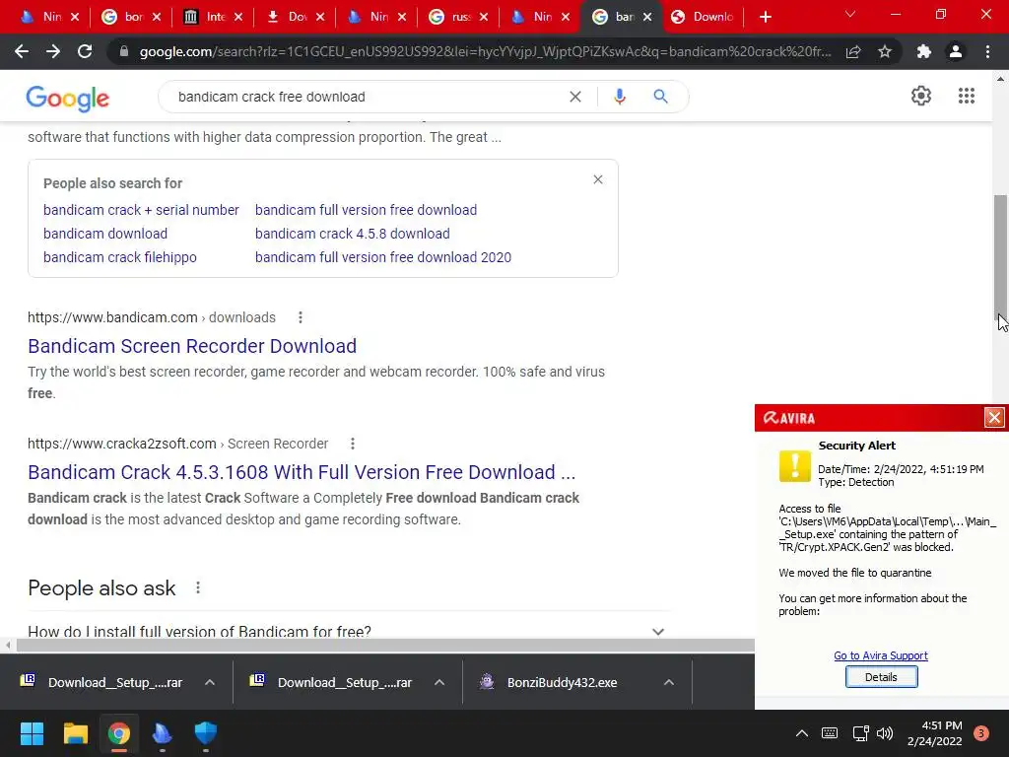Go to the Google logo homepage
The image size is (1009, 757).
click(x=68, y=99)
